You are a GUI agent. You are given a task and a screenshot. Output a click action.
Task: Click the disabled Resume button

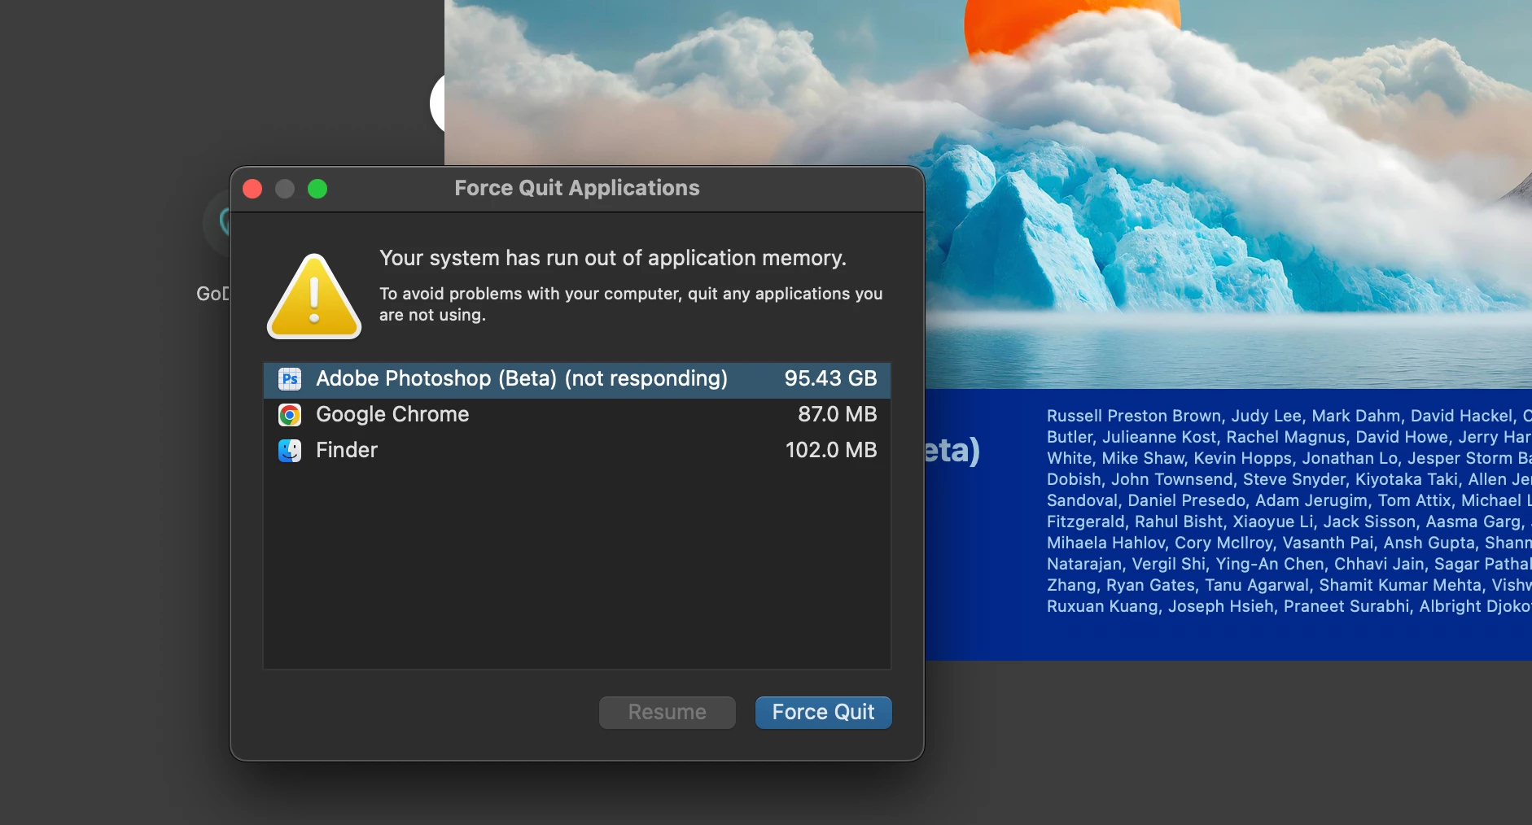coord(667,712)
